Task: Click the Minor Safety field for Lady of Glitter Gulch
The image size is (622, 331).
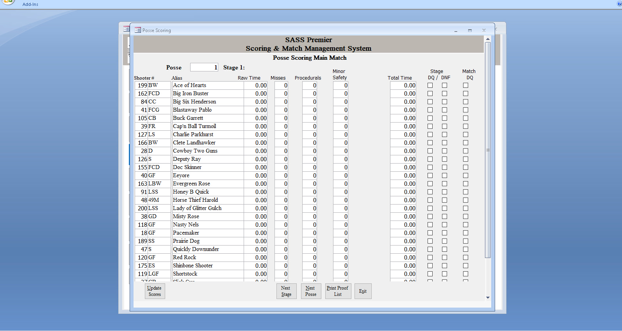Action: [x=340, y=208]
